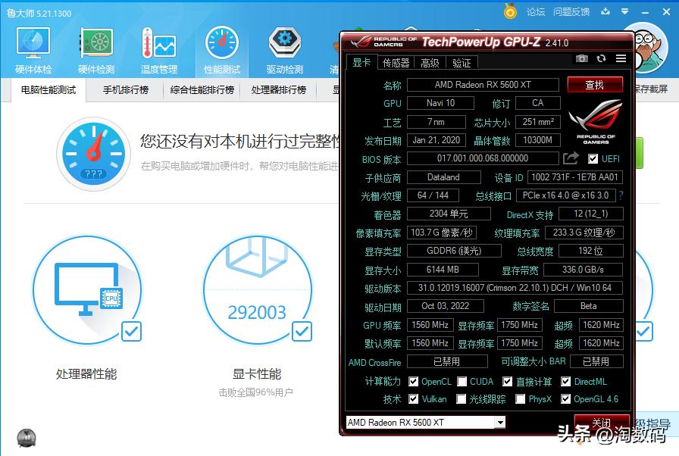The width and height of the screenshot is (679, 456).
Task: Refresh GPU-Z readings via circular arrows icon
Action: click(601, 58)
